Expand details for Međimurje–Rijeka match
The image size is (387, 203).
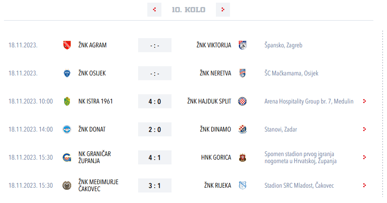click(x=364, y=185)
